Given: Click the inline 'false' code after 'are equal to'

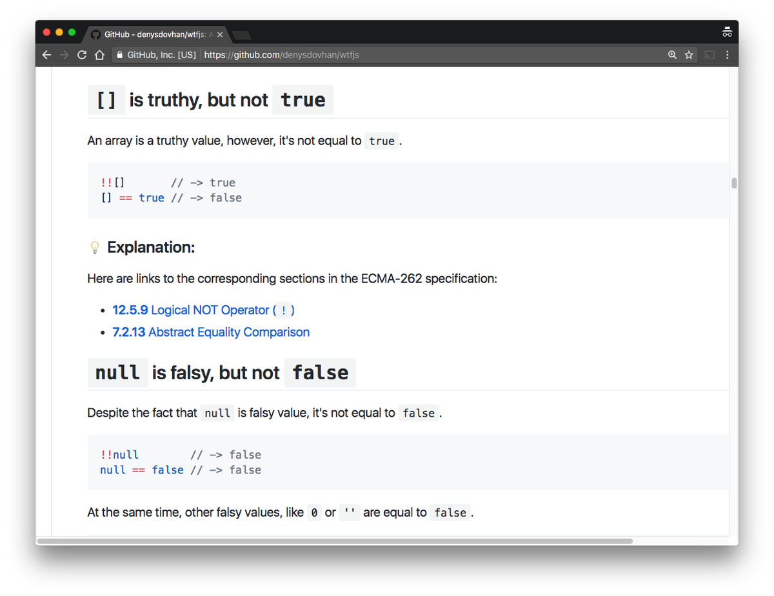Looking at the screenshot, I should [x=450, y=513].
